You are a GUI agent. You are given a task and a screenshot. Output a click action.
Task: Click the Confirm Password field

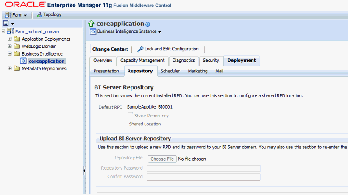pyautogui.click(x=203, y=177)
